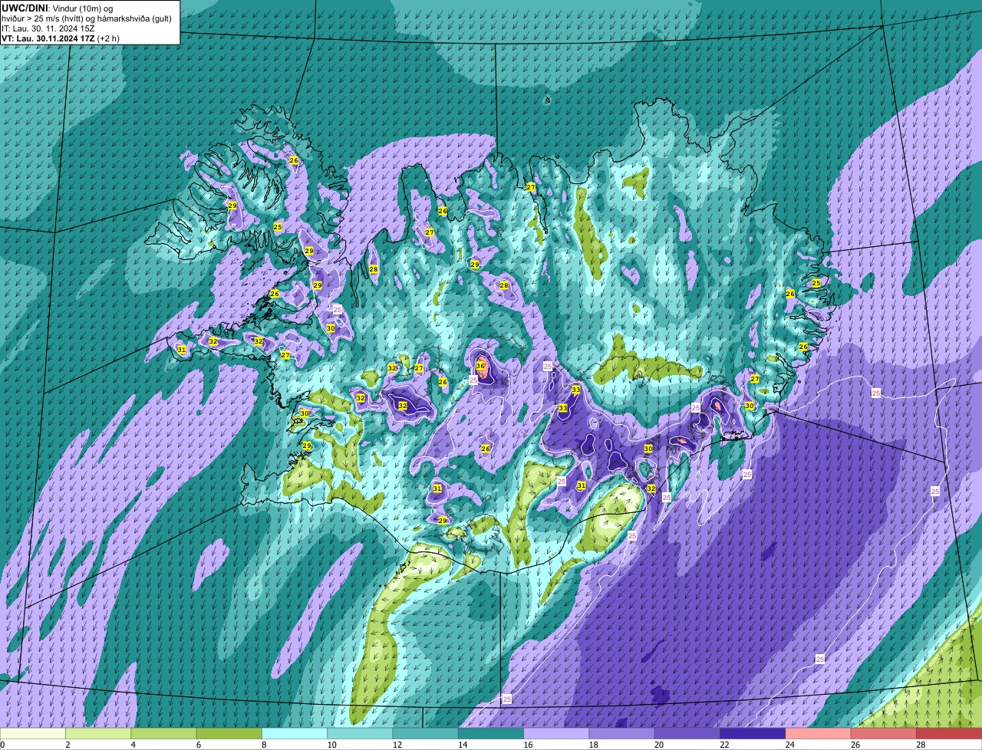Select the above-28 m/s red legend swatch
Screen dimensions: 982x750
coord(949,733)
